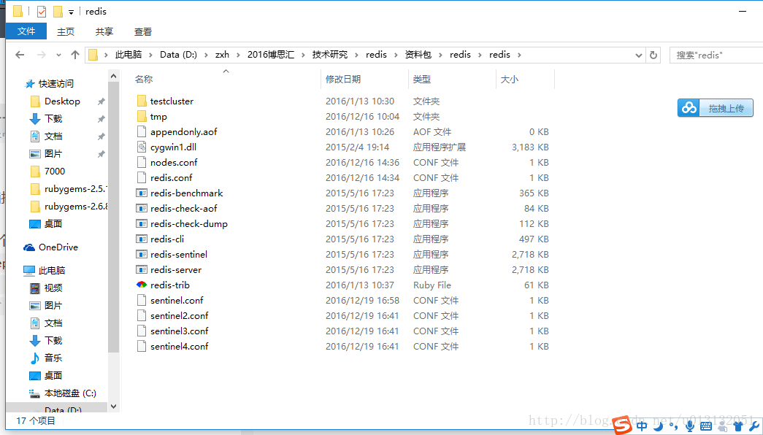
Task: Expand the chevron after 此电脑 in the path
Action: (x=151, y=55)
